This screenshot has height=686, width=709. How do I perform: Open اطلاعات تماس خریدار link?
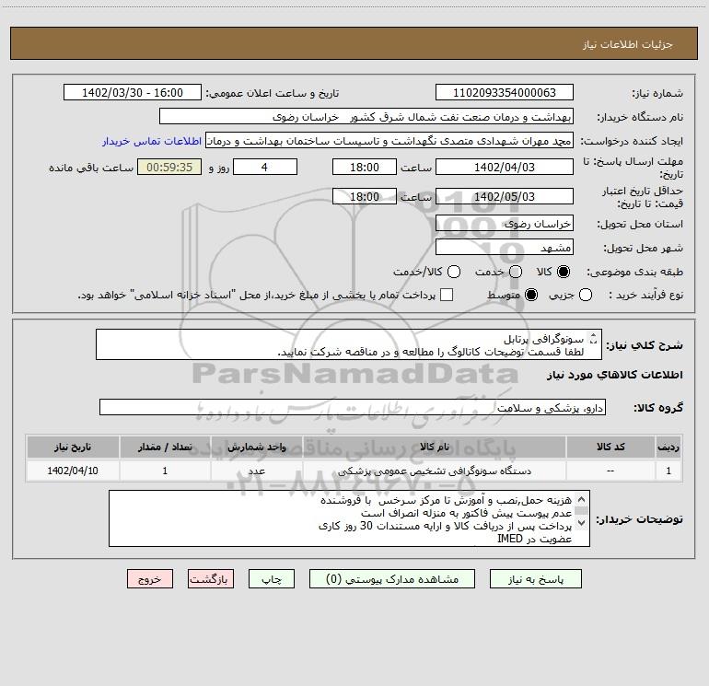point(152,141)
